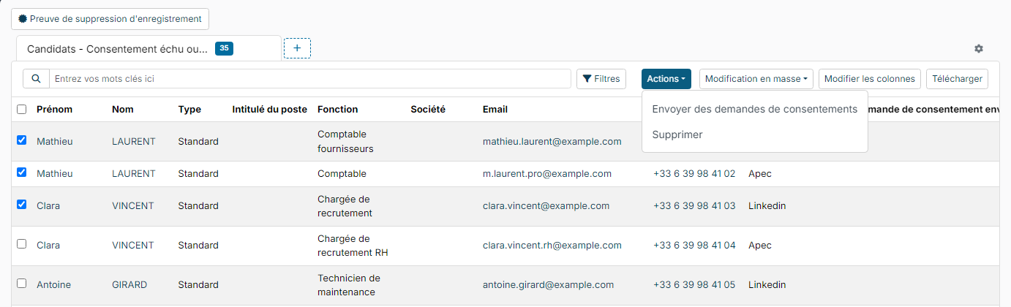Click the 35 count badge on the tab

coord(224,48)
